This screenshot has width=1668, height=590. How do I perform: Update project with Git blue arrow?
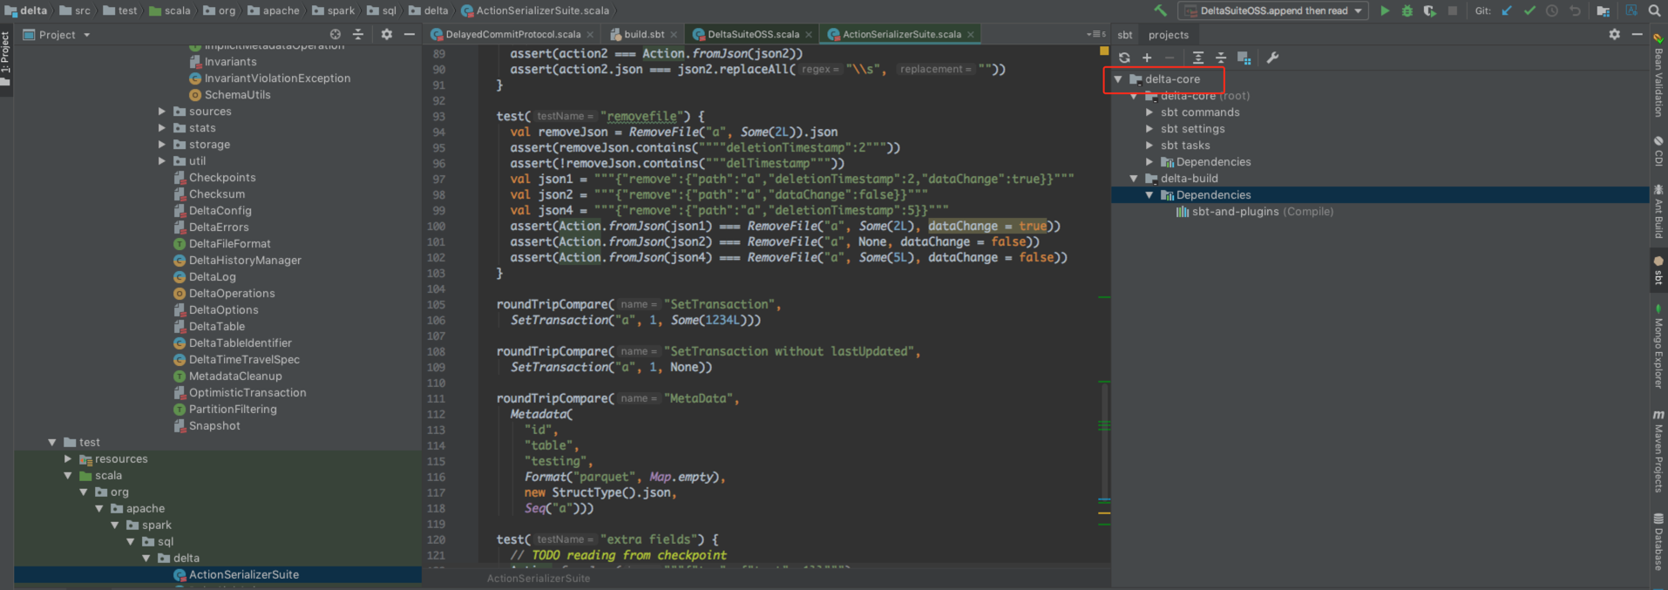pos(1507,10)
